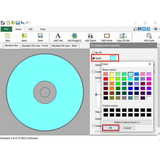Share on Twitter via the toolbar icon
Image resolution: width=160 pixels, height=160 pixels.
144,29
